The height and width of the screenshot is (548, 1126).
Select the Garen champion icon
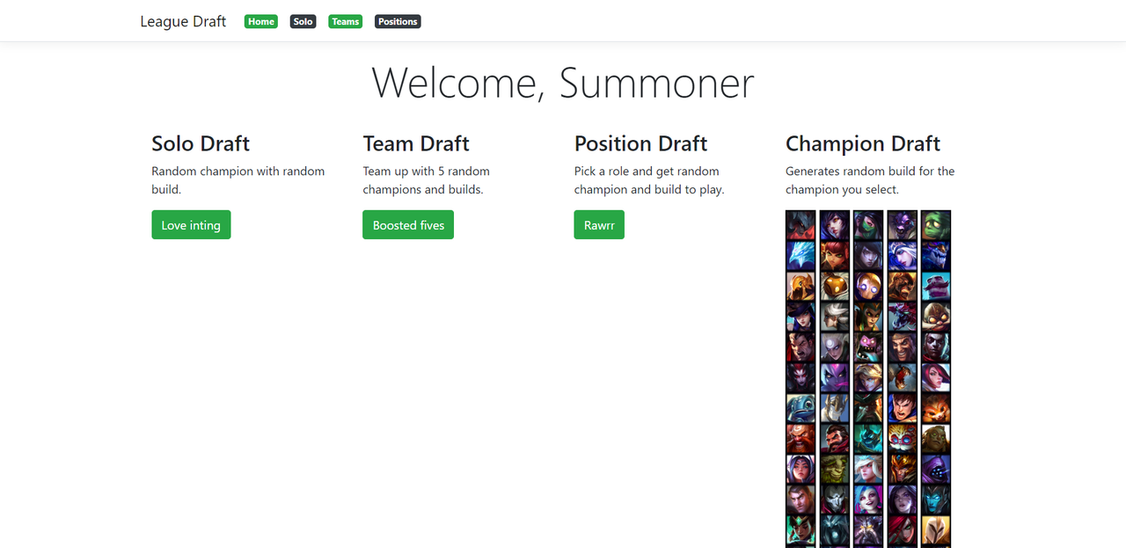(x=902, y=407)
